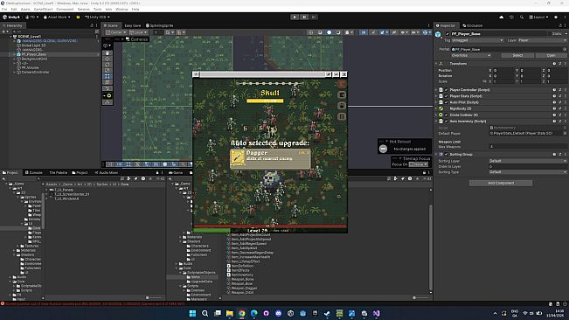Screen dimensions: 569x320
Task: Click the pause icon in game overlay
Action: (341, 116)
